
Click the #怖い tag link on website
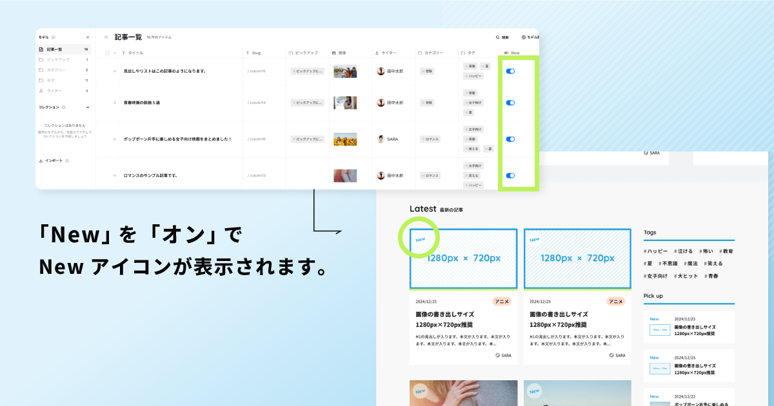706,251
